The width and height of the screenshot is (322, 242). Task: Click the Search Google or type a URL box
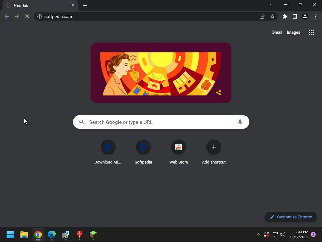pyautogui.click(x=161, y=122)
